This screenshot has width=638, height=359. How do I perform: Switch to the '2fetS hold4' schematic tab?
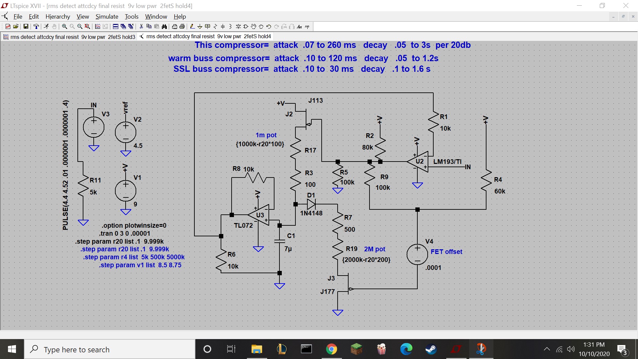205,37
